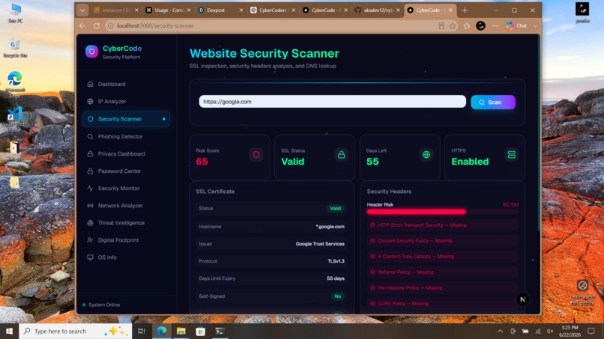Click the Valid status badge in SSL Certificate
This screenshot has height=339, width=604.
(335, 209)
